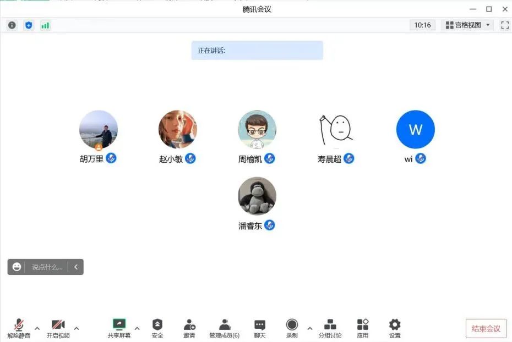Toggle 录制 recording
The image size is (512, 342).
292,328
